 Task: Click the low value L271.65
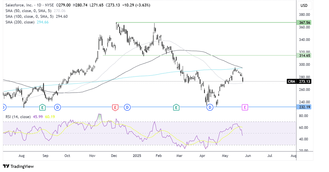96,5
